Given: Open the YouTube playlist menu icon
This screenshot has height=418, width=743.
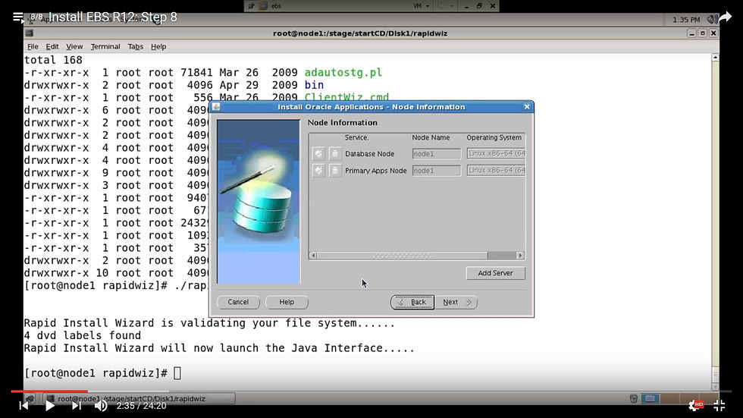Looking at the screenshot, I should coord(18,17).
